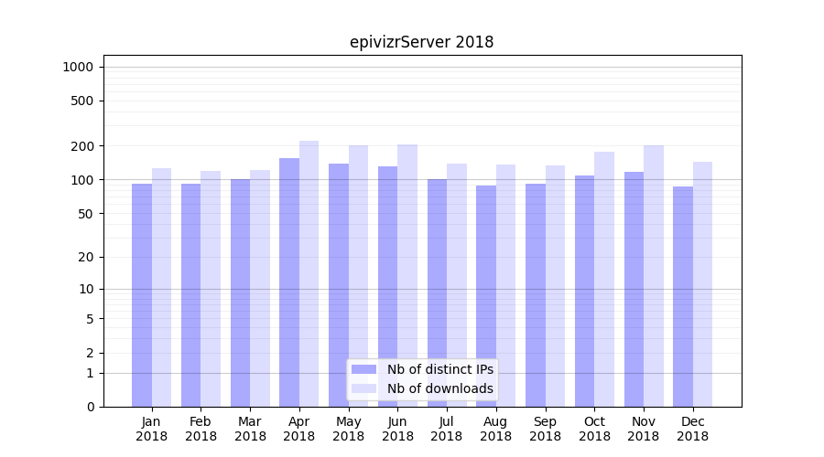Viewport: 824px width, 457px height.
Task: Click the Nb of downloads legend swatch
Action: coord(363,388)
